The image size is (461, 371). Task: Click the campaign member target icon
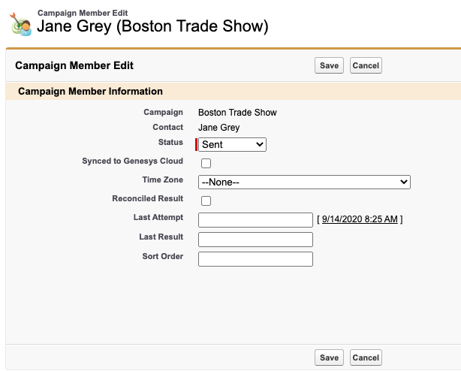[20, 24]
